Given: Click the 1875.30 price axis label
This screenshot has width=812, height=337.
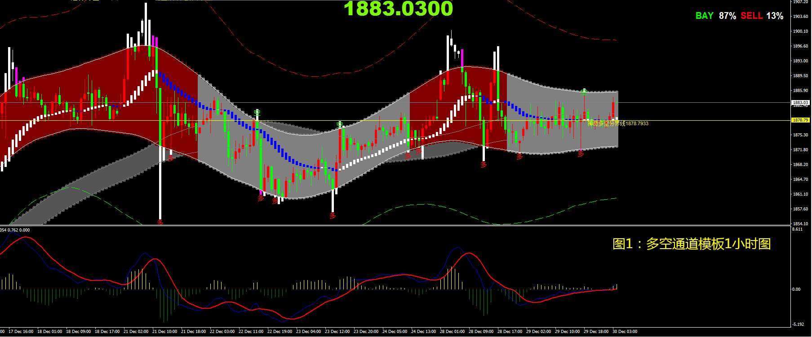Looking at the screenshot, I should tap(801, 135).
